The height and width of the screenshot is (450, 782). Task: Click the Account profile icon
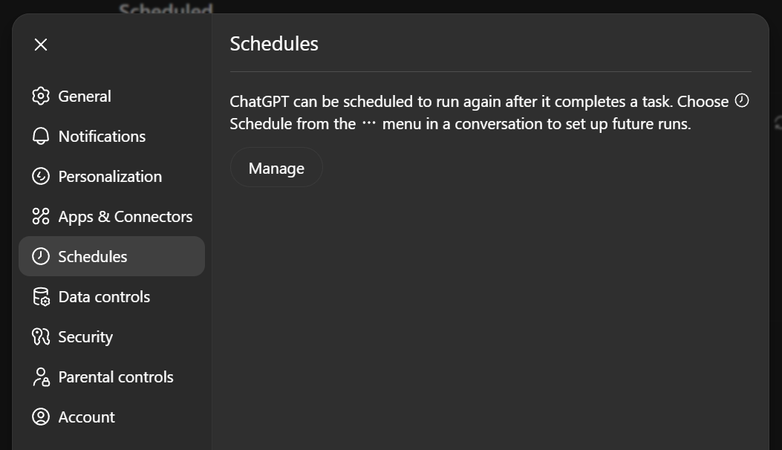pos(42,417)
